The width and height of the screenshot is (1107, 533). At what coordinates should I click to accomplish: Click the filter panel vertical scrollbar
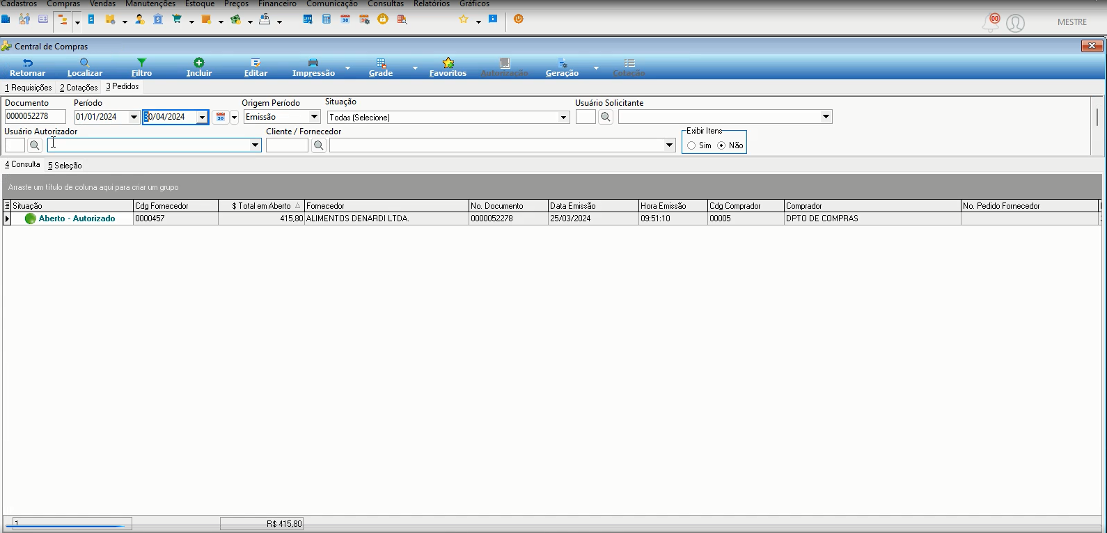(x=1097, y=117)
